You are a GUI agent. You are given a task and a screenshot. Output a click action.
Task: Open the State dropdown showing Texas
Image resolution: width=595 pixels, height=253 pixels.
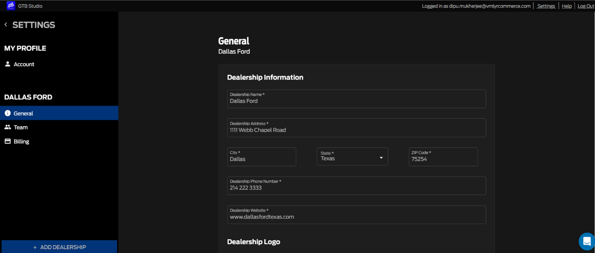coord(352,157)
